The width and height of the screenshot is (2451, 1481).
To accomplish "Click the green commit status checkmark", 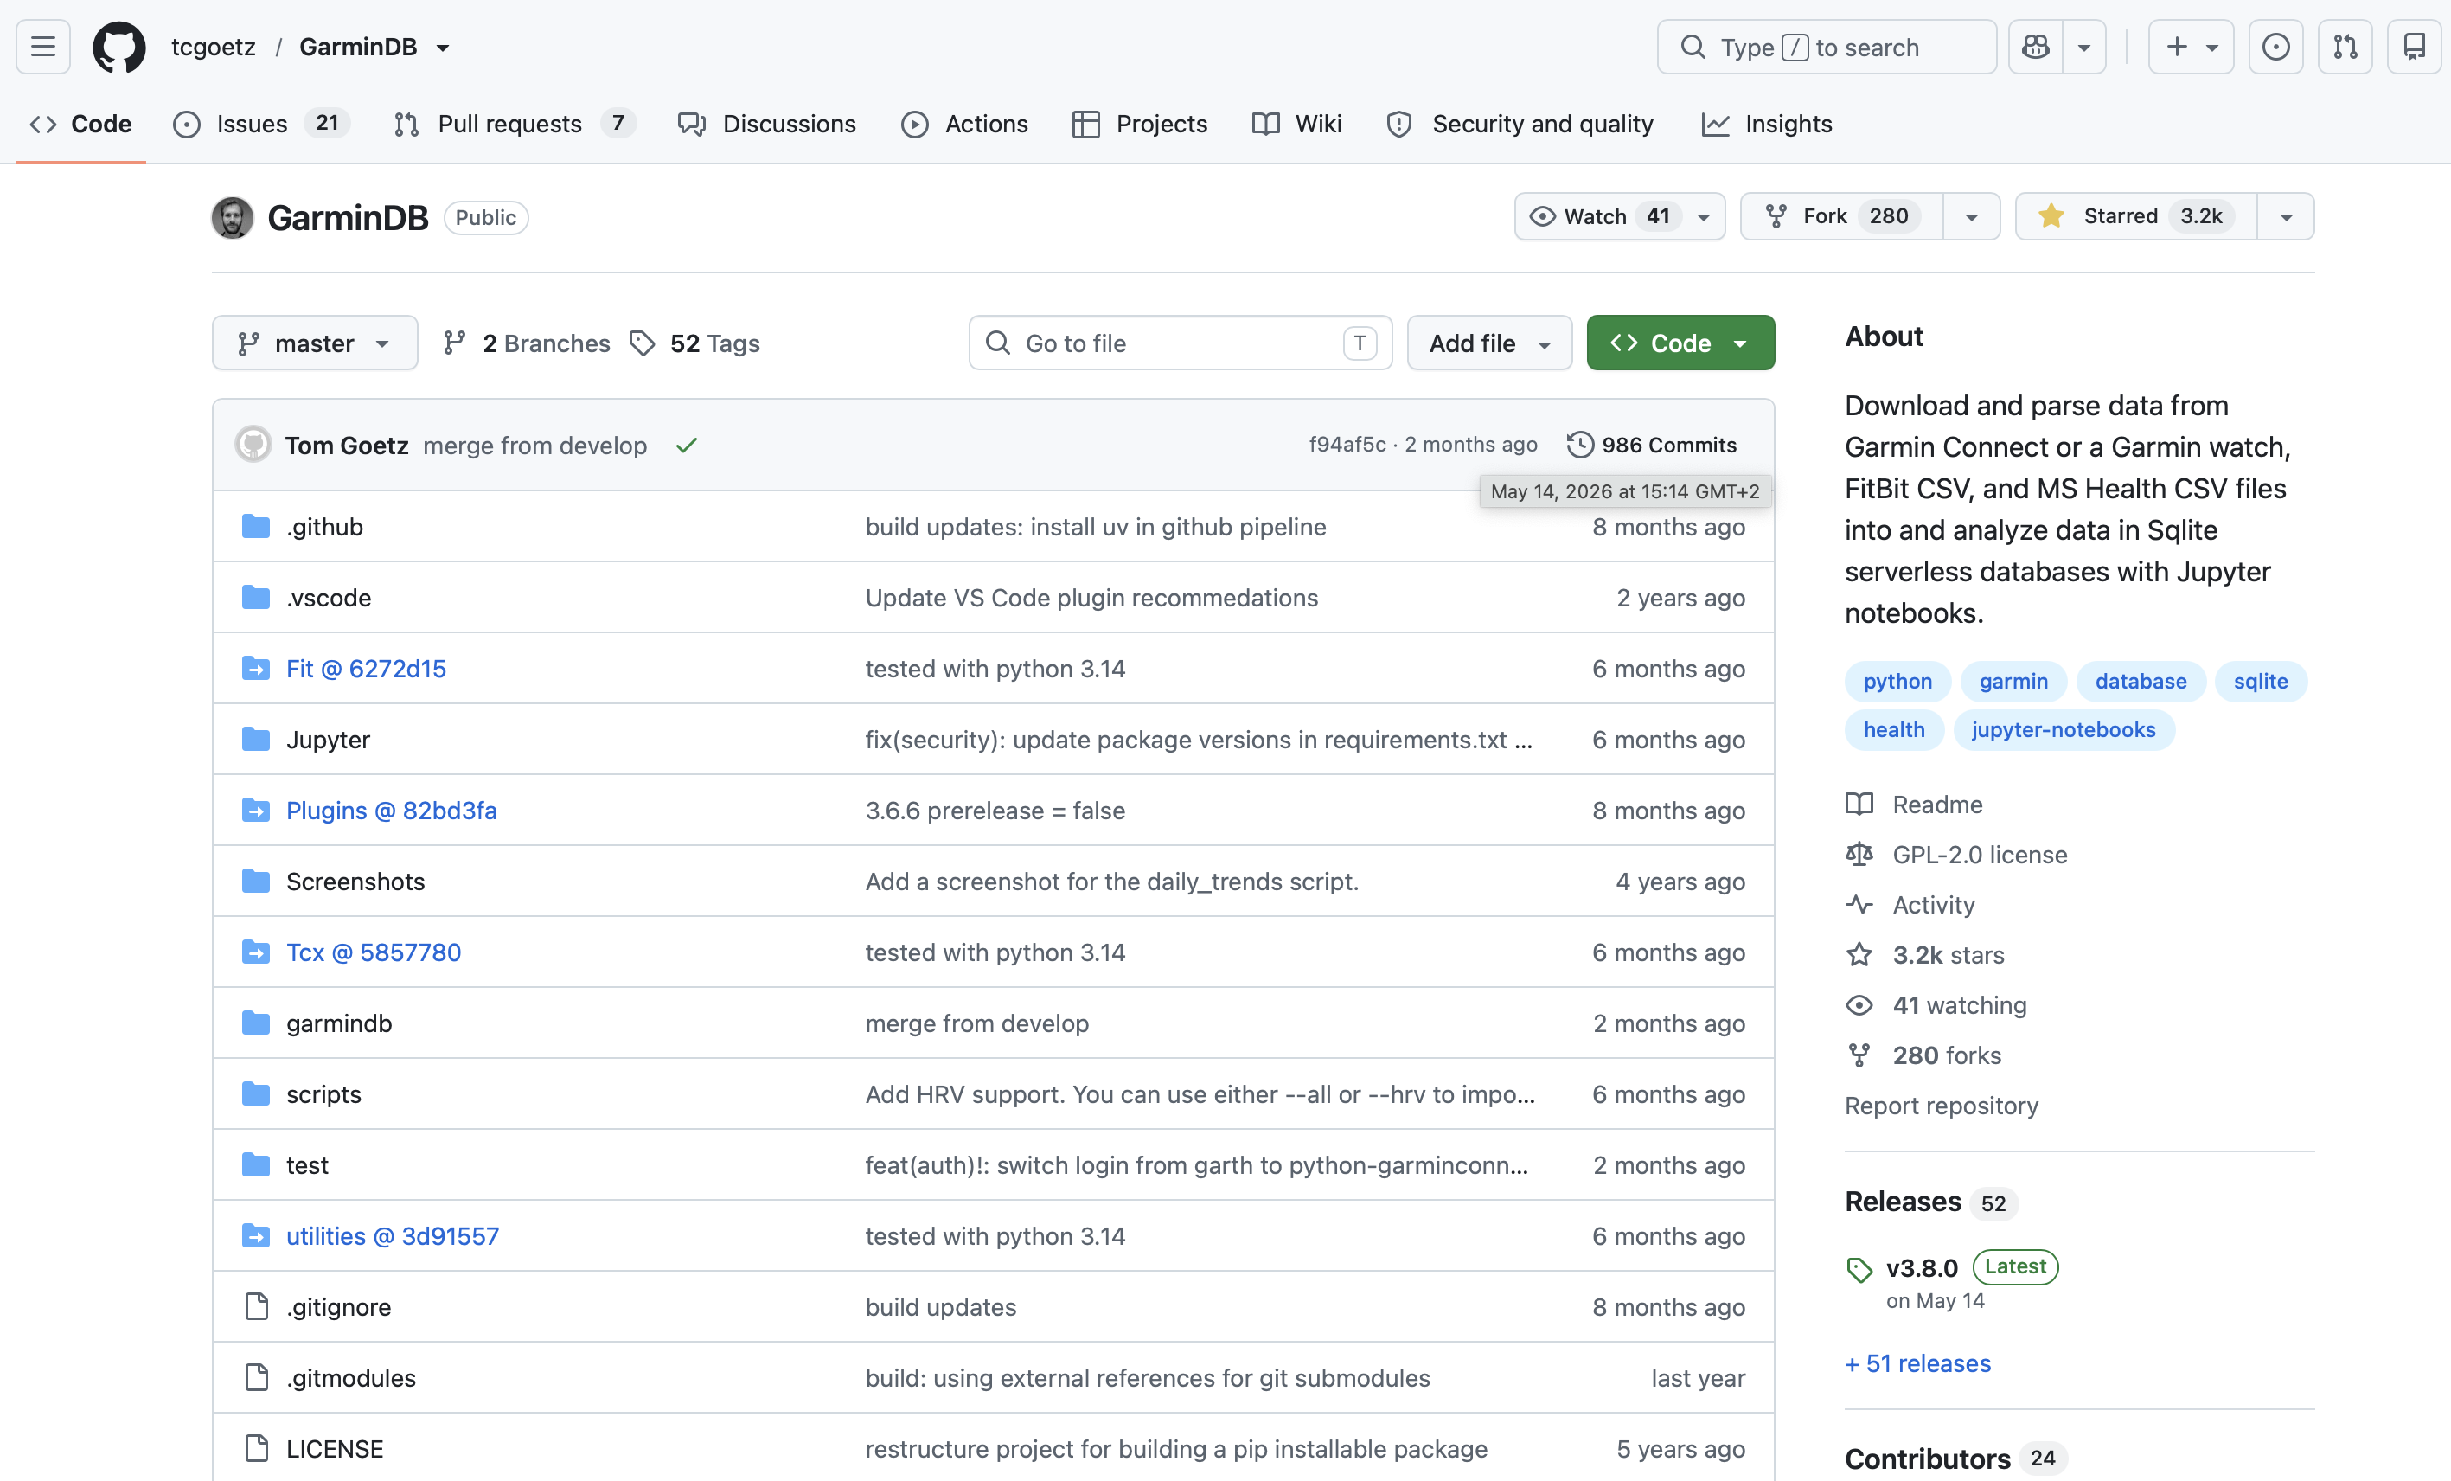I will [687, 445].
